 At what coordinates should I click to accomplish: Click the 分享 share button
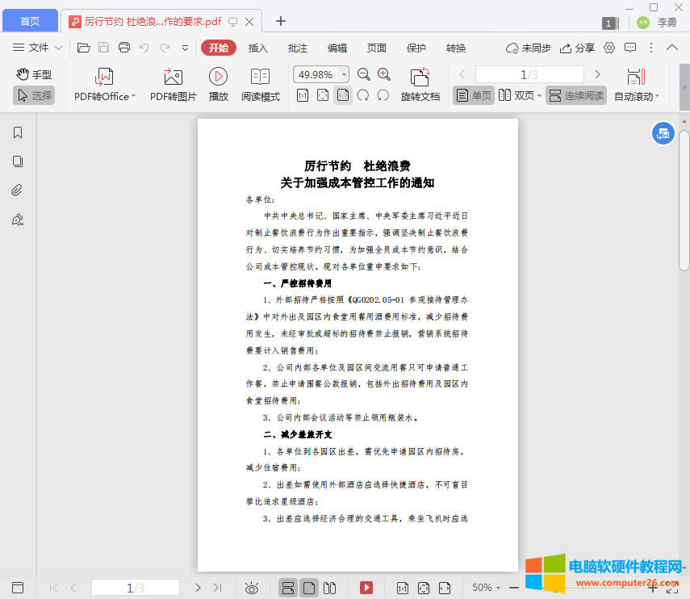click(578, 48)
